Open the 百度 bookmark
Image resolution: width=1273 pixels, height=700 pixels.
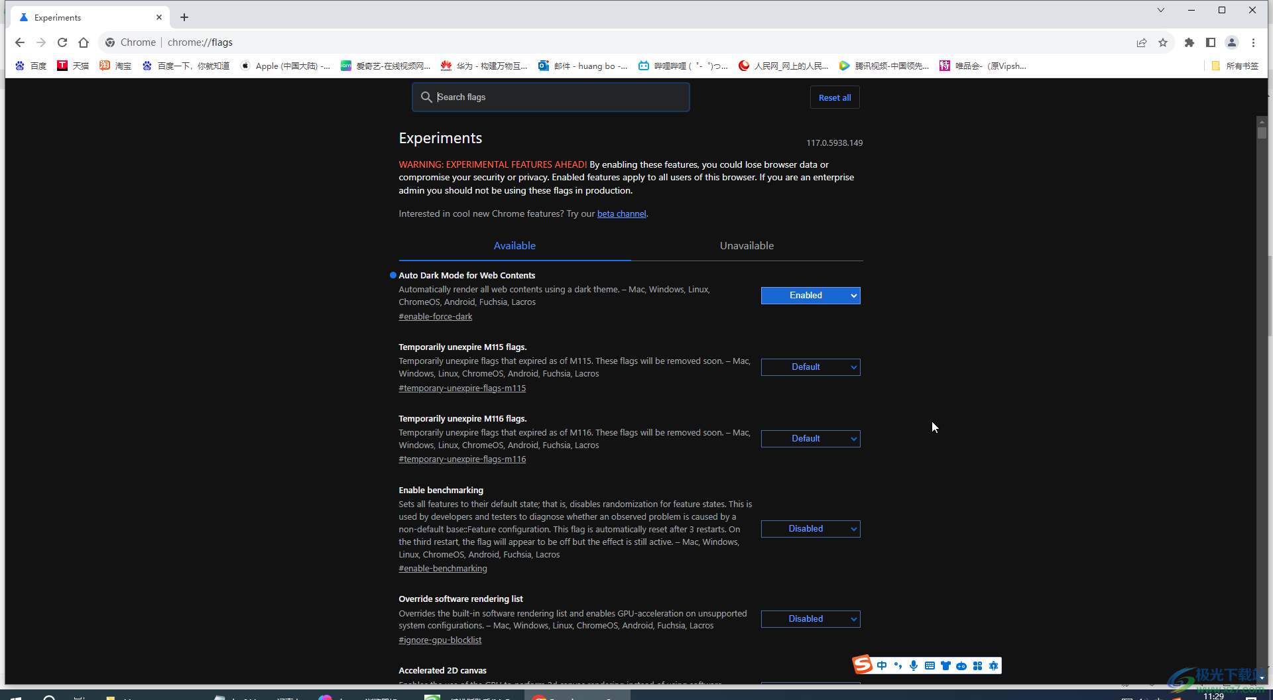tap(31, 66)
